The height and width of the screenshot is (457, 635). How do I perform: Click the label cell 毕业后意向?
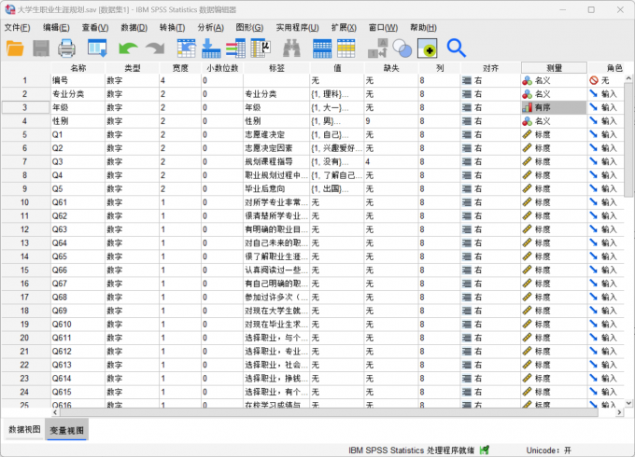click(277, 189)
